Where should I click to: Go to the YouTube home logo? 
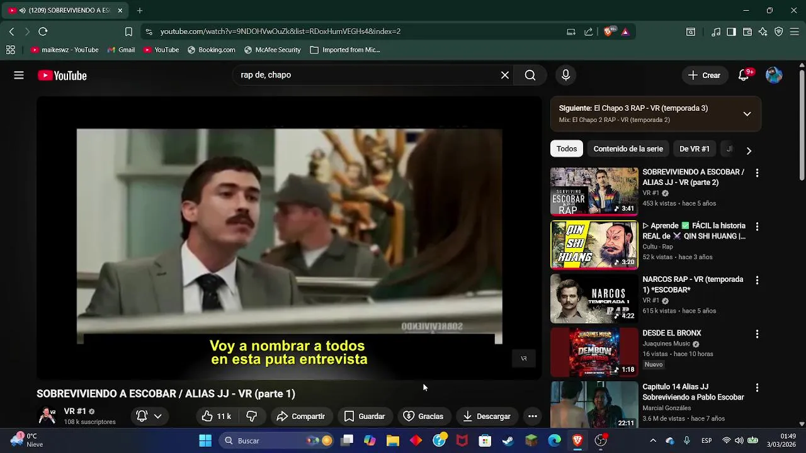pyautogui.click(x=62, y=75)
